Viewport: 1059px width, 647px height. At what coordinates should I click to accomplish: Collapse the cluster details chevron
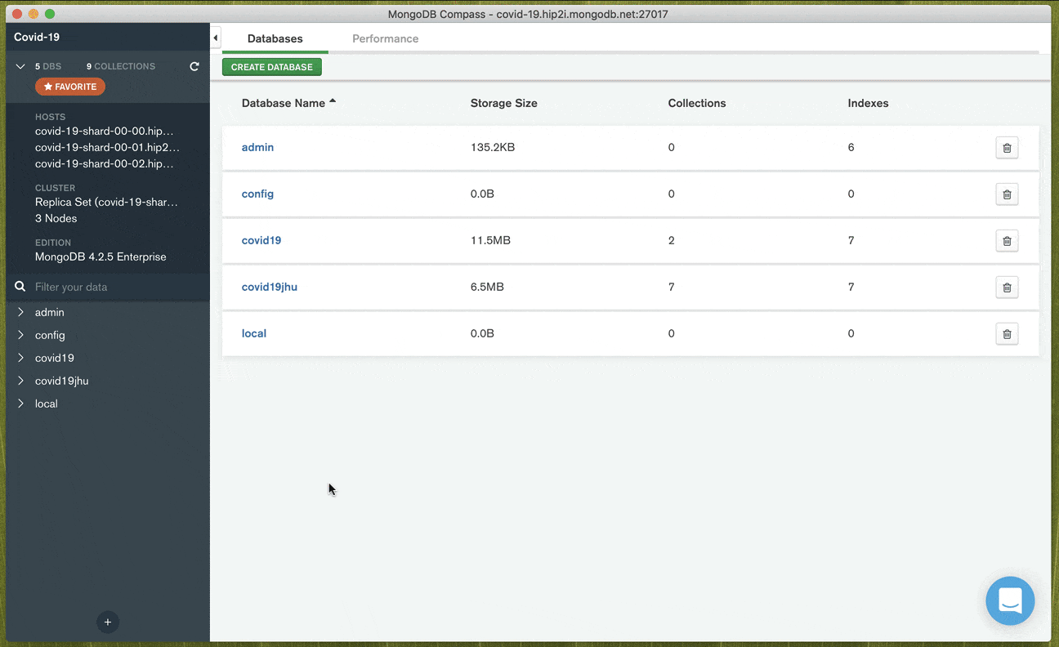pos(20,66)
